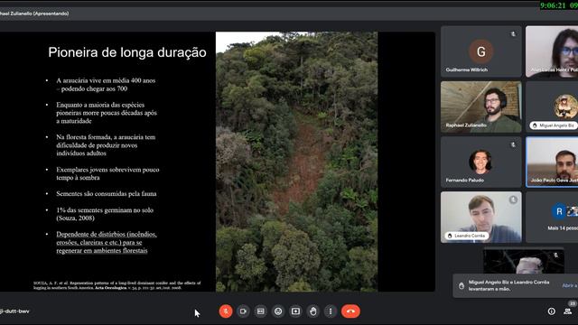578x325 pixels.
Task: Raise hand using the hand icon
Action: 313,311
